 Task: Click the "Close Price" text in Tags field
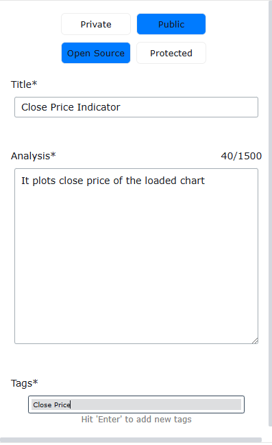click(x=52, y=404)
